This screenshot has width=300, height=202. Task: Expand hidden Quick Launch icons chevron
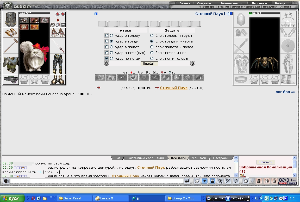(51, 197)
